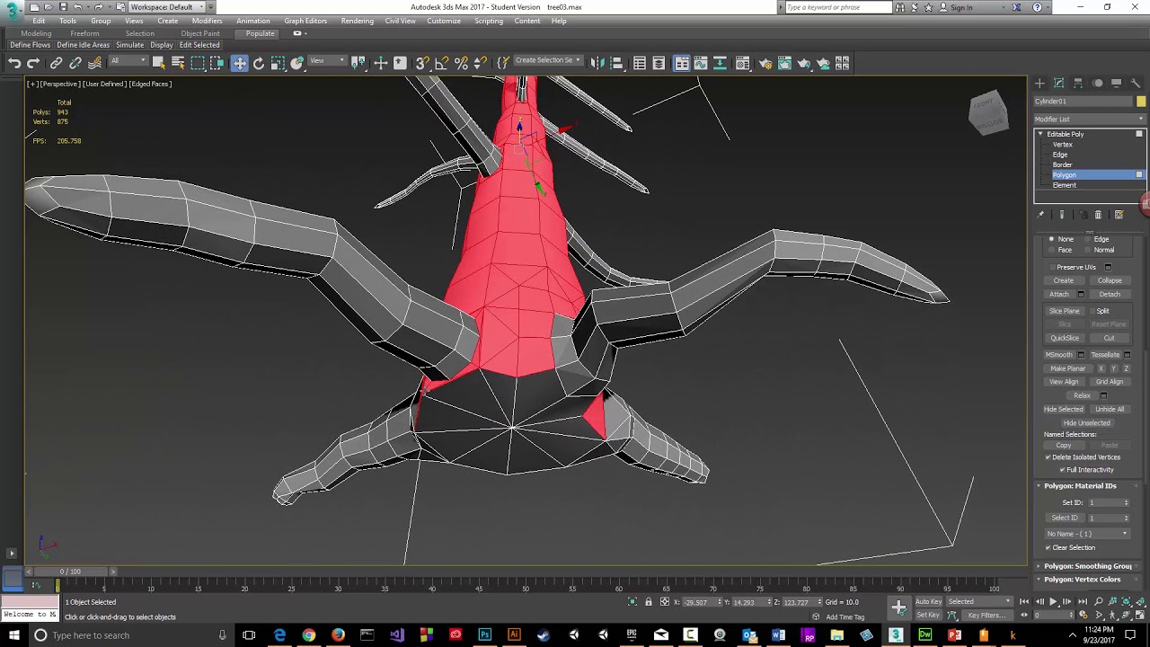Click Remove Modifier trash icon
The width and height of the screenshot is (1150, 647).
(x=1098, y=215)
